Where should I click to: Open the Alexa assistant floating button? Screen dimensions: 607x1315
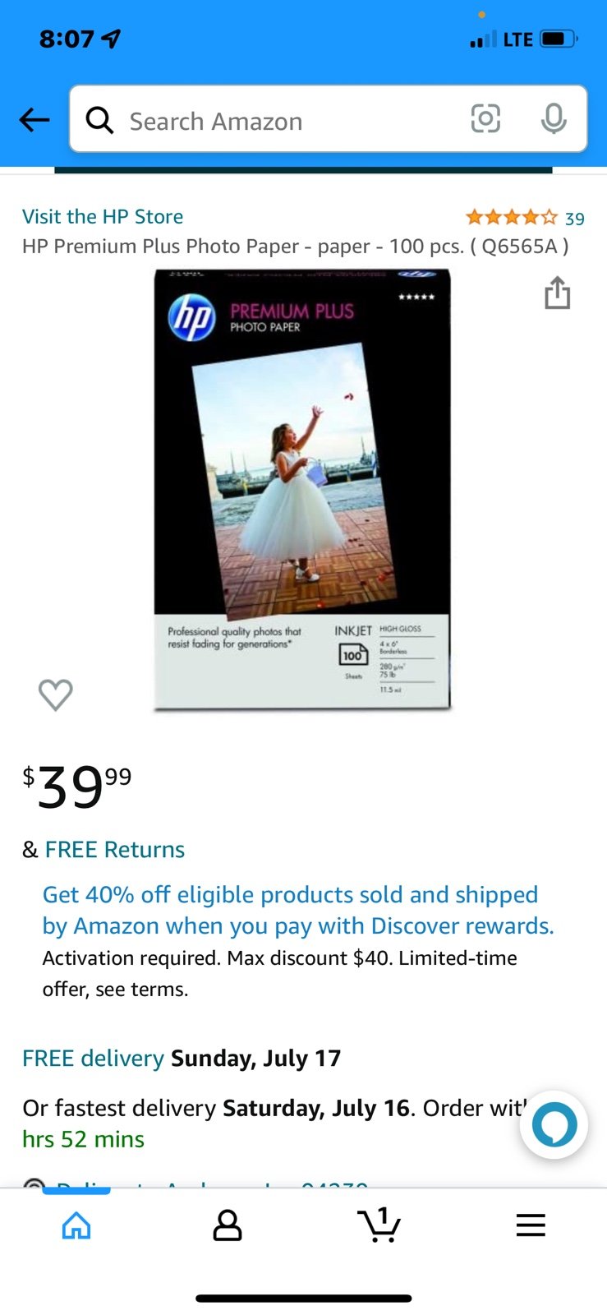click(x=554, y=1124)
